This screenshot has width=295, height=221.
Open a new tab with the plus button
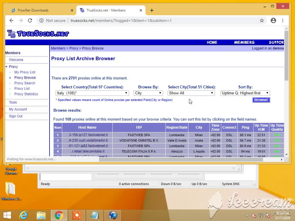(x=152, y=10)
